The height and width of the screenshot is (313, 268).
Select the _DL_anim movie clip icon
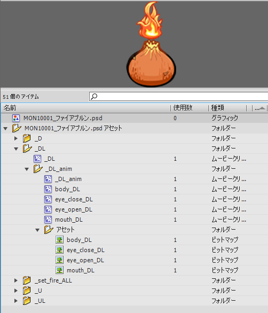48,179
